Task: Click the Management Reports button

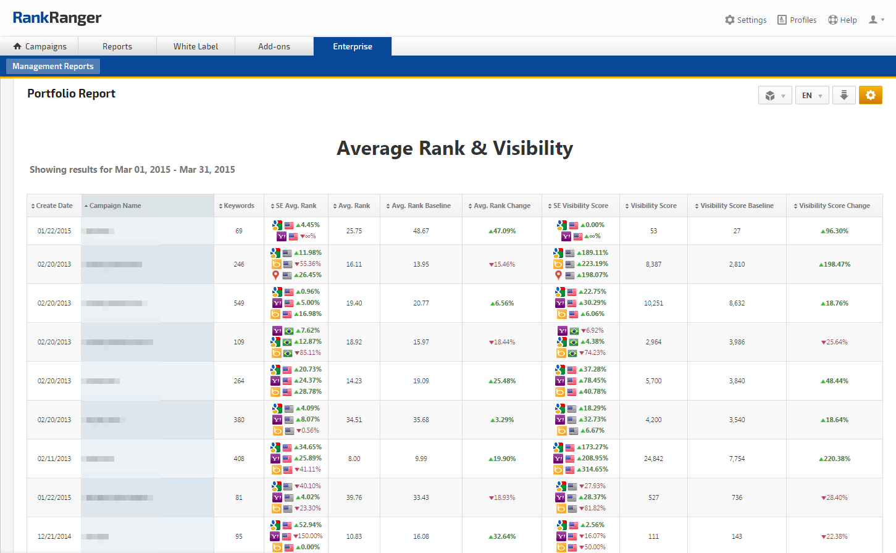Action: coord(53,66)
